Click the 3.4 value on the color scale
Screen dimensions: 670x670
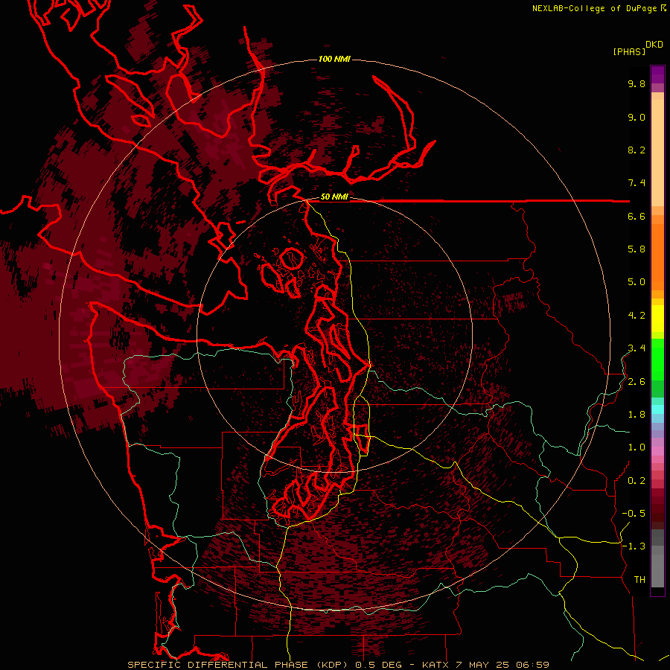coord(636,348)
